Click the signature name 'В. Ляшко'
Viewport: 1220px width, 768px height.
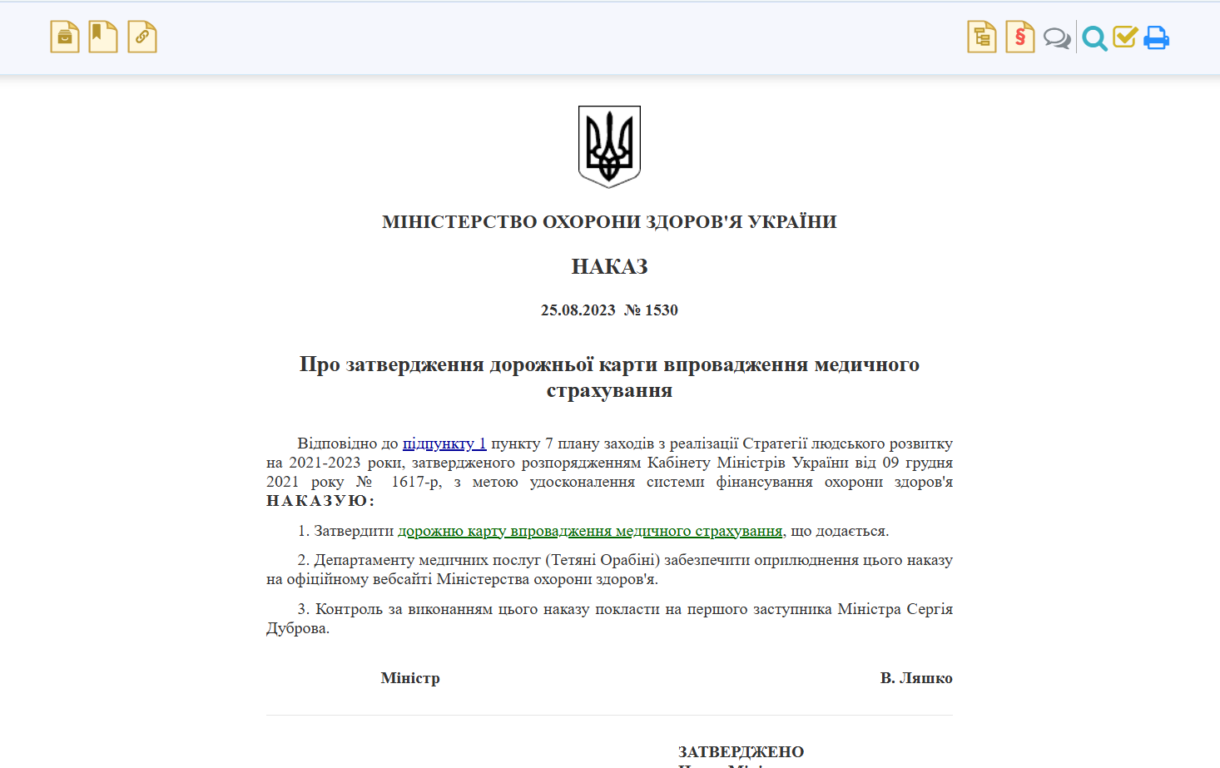point(916,678)
